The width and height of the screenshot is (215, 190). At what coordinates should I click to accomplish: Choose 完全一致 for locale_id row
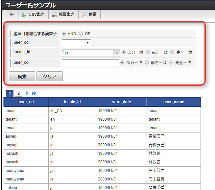point(172,53)
